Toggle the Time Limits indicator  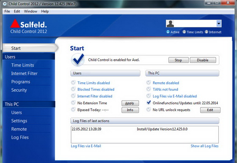pyautogui.click(x=184, y=32)
